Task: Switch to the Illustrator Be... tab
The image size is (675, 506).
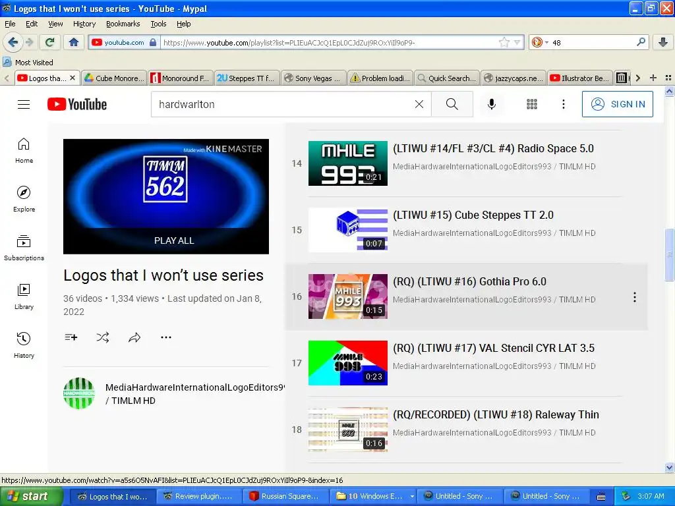Action: (x=579, y=78)
